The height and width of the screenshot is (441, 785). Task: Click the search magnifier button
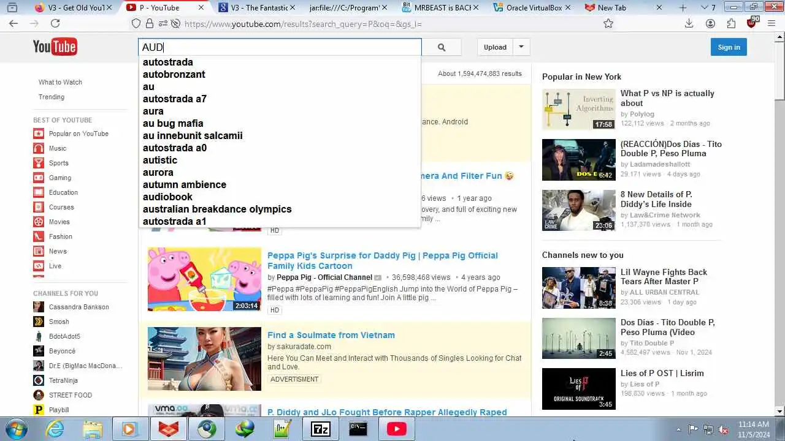(x=442, y=47)
